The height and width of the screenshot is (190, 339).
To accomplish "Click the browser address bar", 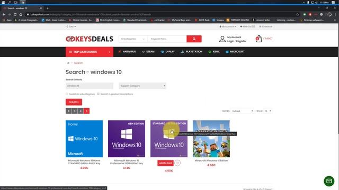I will point(160,14).
